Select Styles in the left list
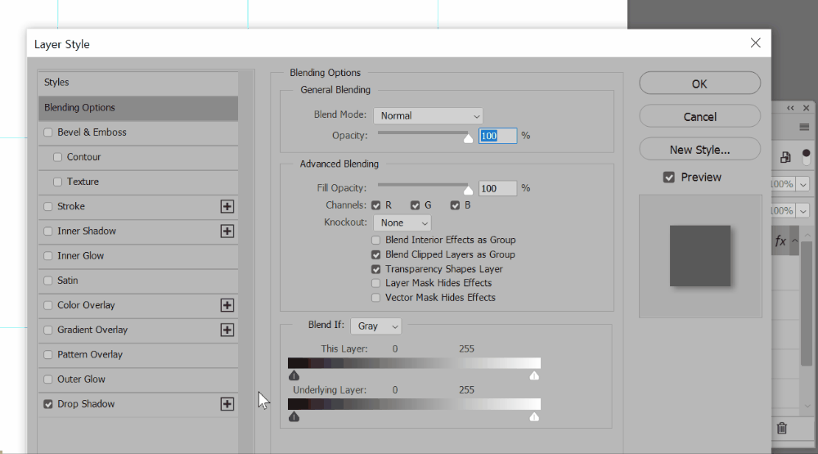818x454 pixels. (138, 83)
